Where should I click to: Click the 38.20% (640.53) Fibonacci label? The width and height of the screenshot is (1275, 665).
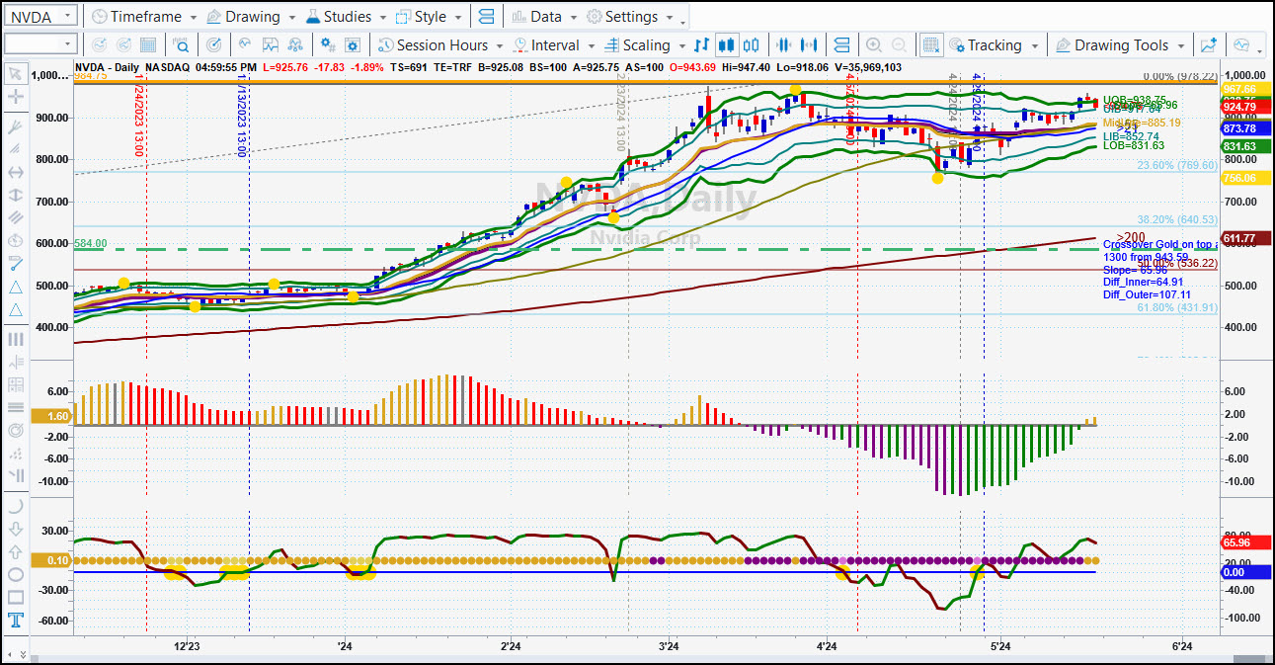coord(1177,219)
